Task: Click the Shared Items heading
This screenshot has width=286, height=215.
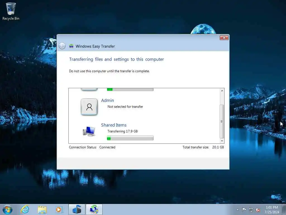Action: click(x=114, y=125)
